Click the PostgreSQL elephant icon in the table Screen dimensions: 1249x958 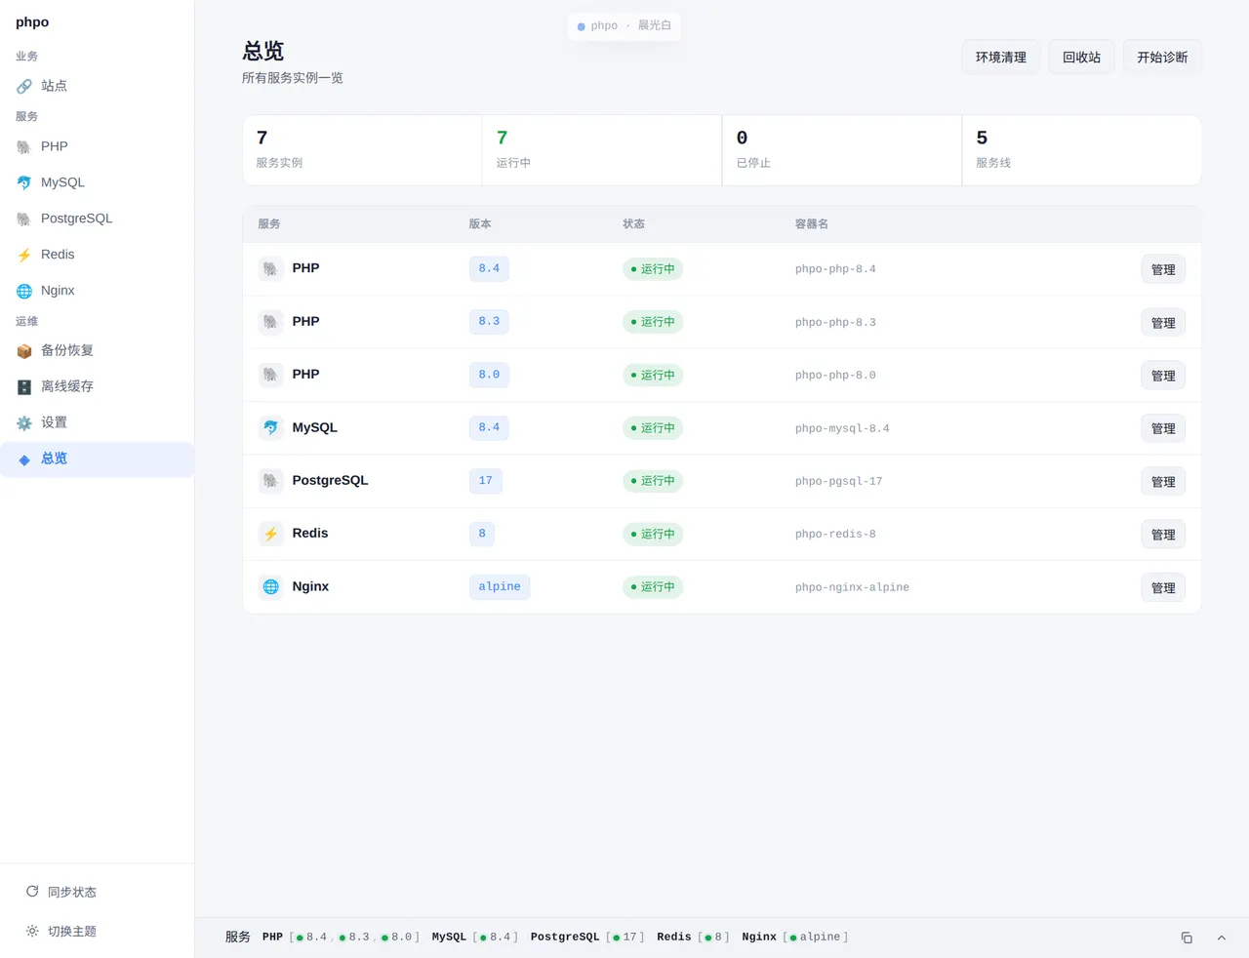click(270, 481)
